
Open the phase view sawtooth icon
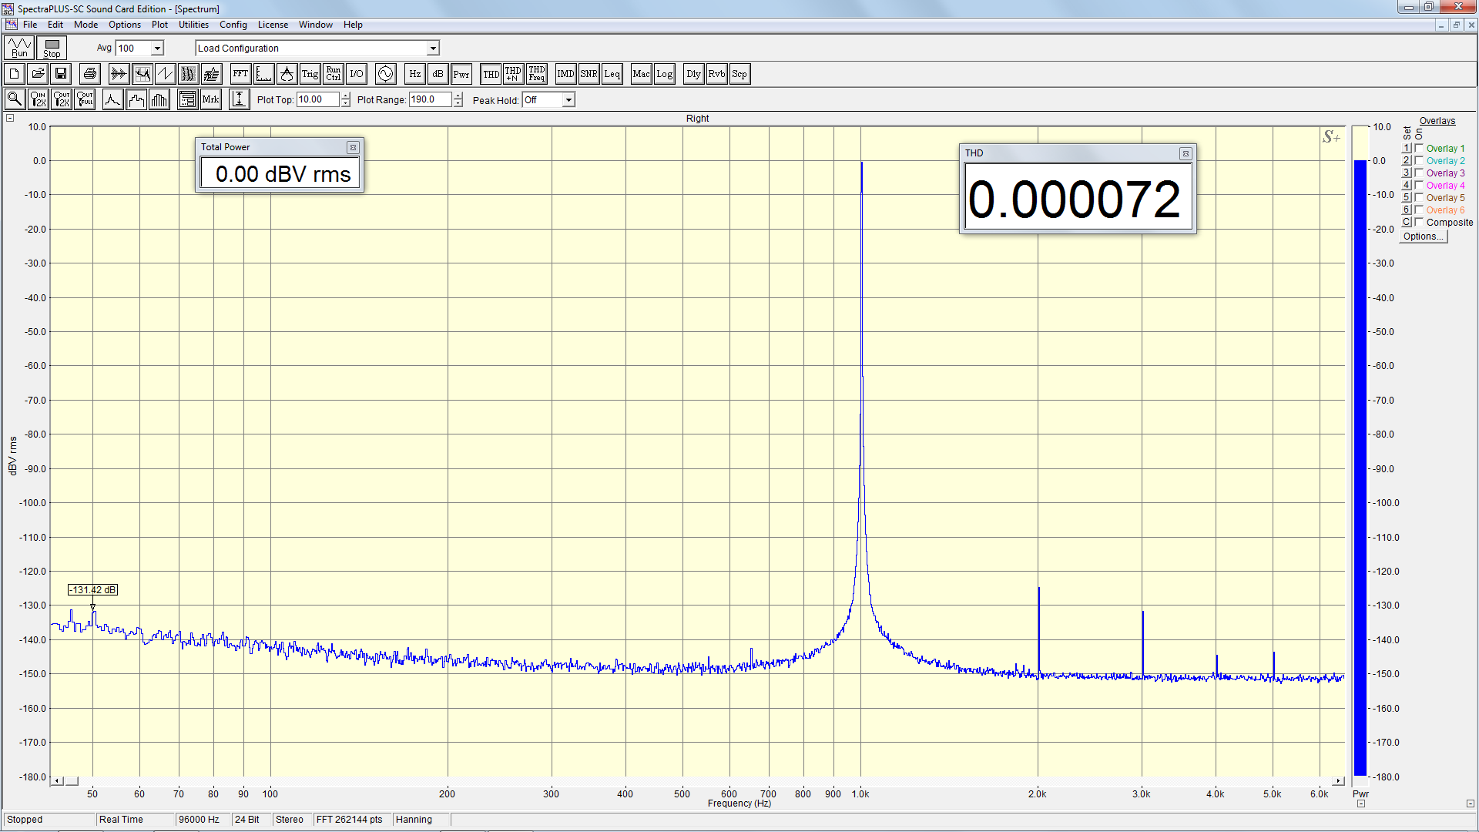tap(165, 74)
